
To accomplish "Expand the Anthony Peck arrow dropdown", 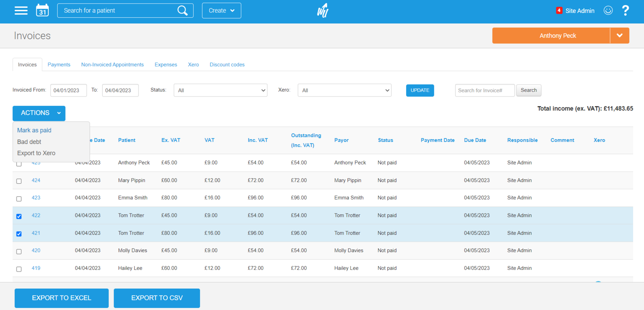I will (619, 35).
